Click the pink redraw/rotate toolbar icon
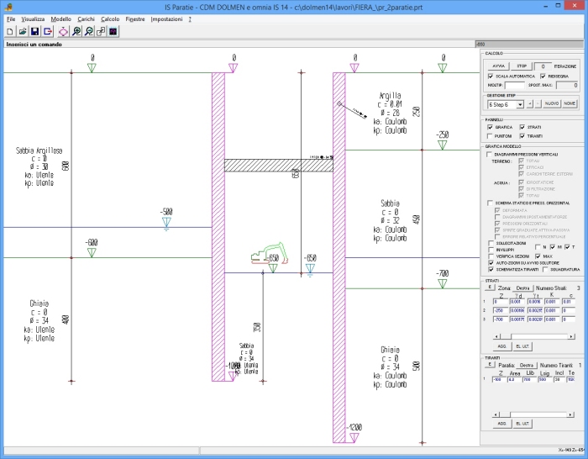This screenshot has width=588, height=459. [x=63, y=32]
